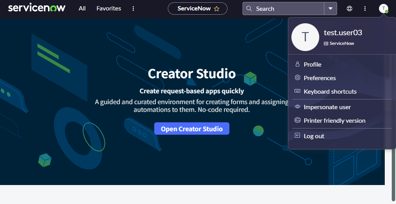This screenshot has width=396, height=204.
Task: Expand the search scope dropdown arrow
Action: point(331,9)
